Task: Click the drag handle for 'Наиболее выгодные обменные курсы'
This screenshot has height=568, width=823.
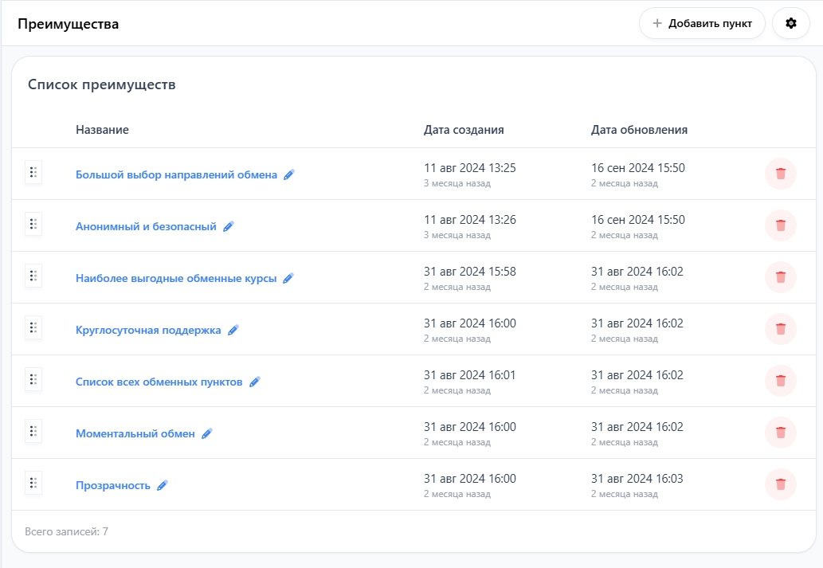Action: point(33,276)
